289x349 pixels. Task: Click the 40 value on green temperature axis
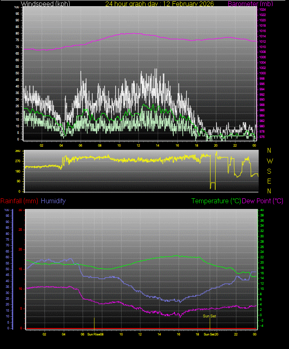click(262, 210)
